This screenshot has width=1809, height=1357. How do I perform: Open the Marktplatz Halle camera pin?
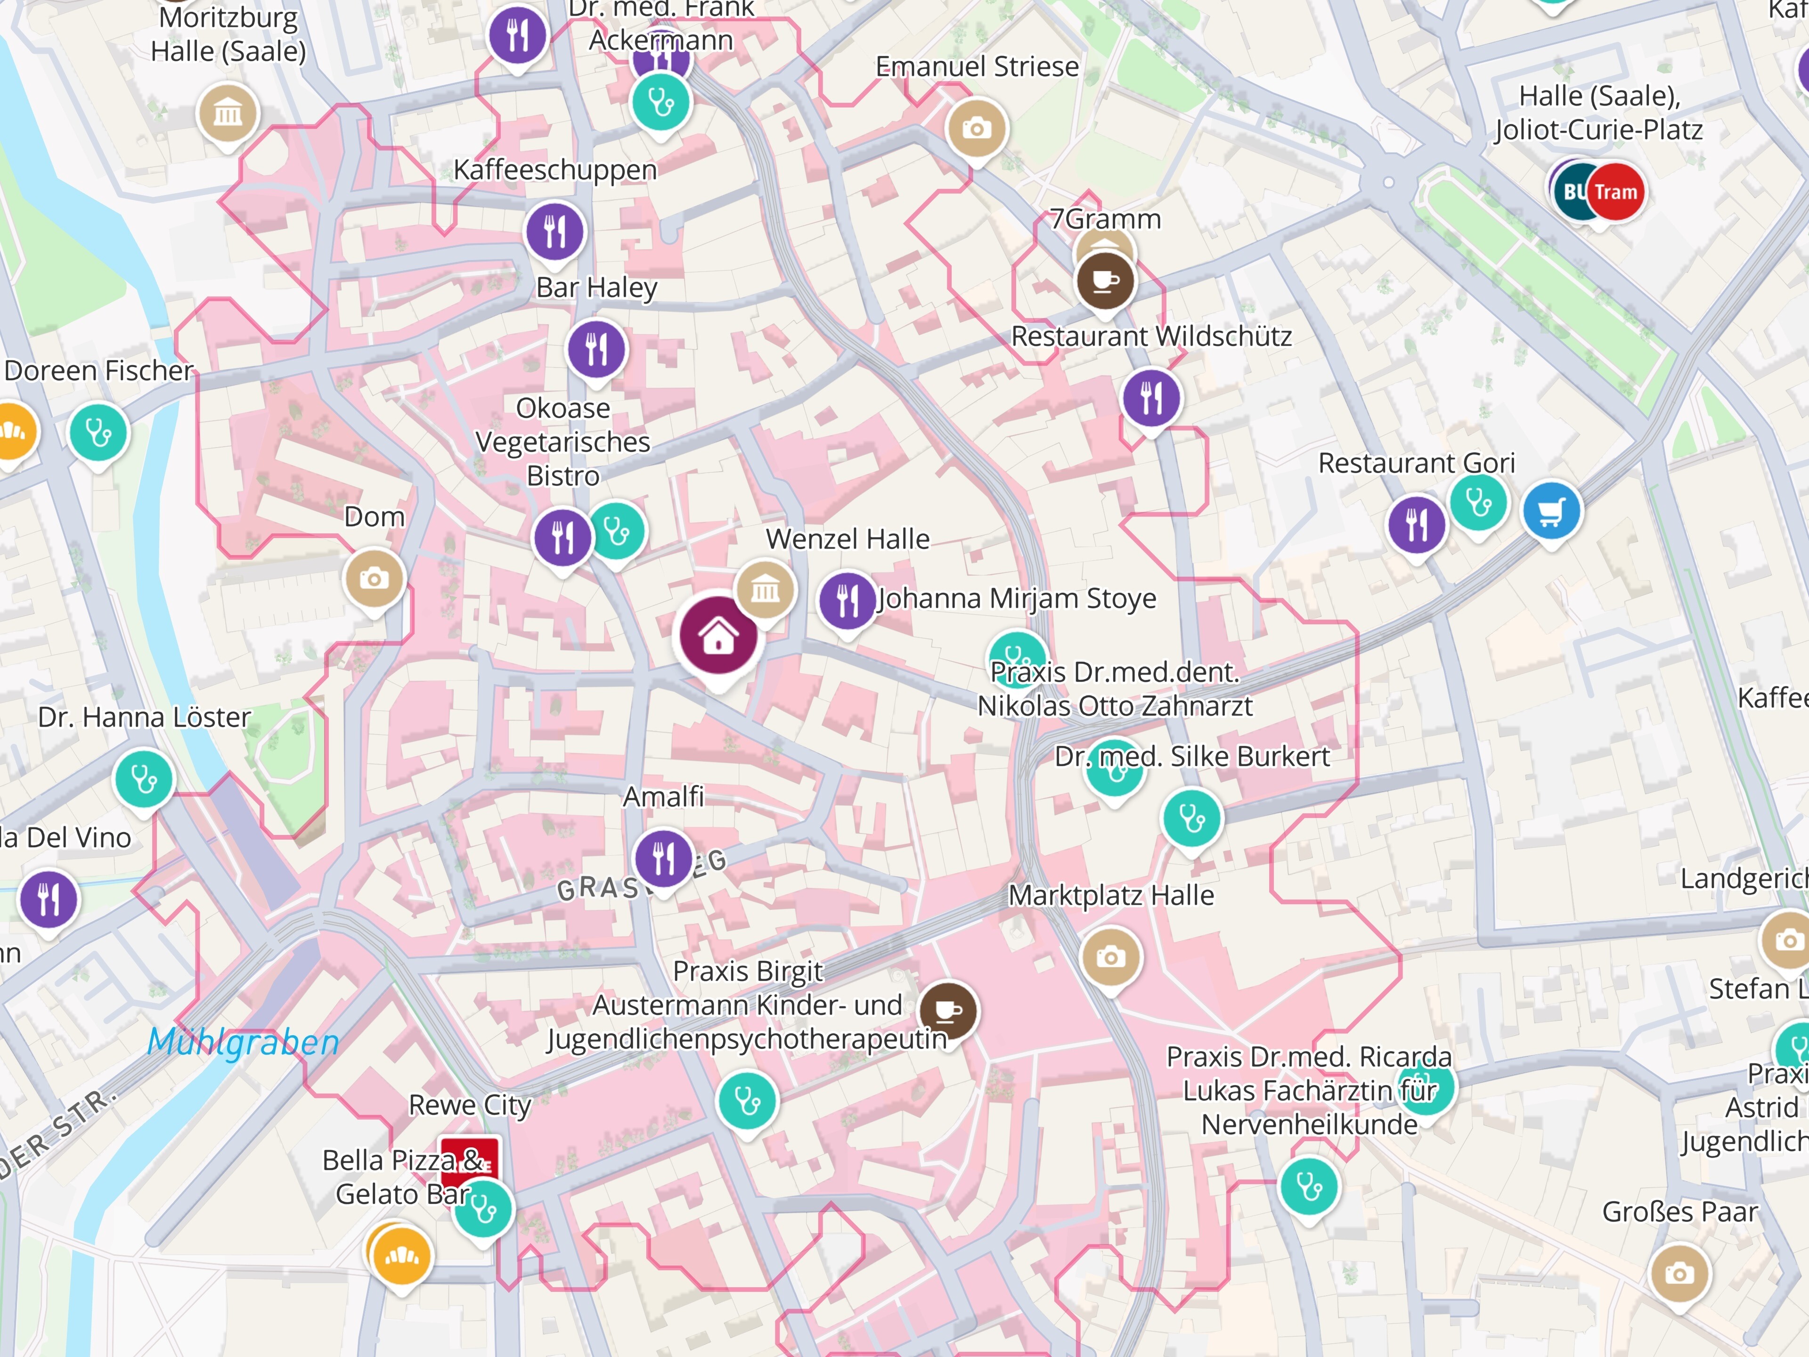click(x=1110, y=957)
